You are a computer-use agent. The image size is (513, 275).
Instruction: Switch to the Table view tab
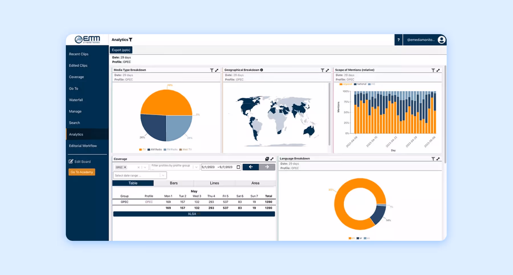click(133, 183)
